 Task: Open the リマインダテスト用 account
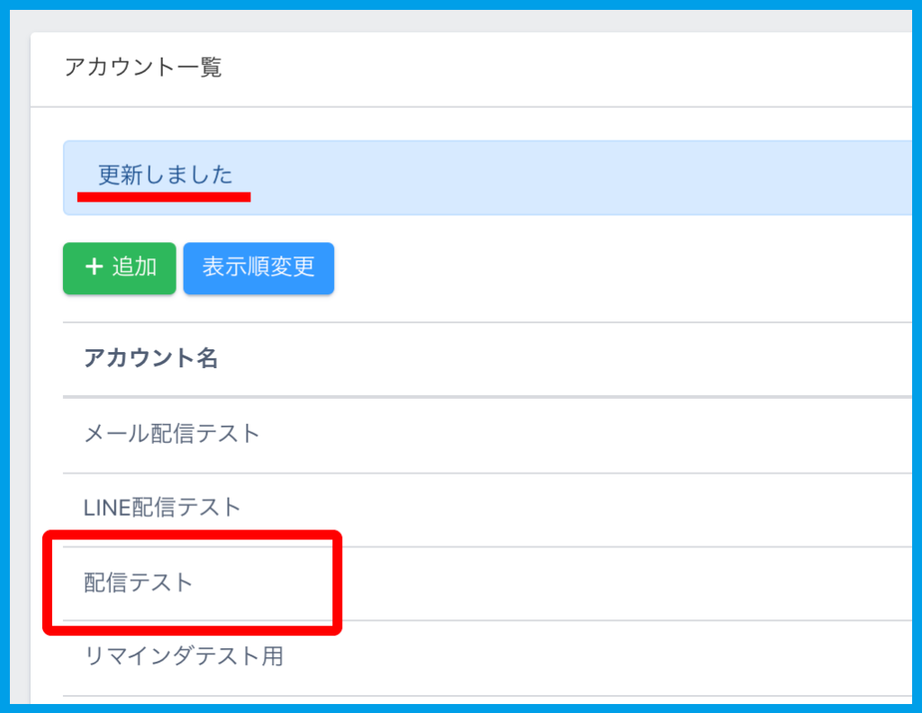pyautogui.click(x=183, y=656)
